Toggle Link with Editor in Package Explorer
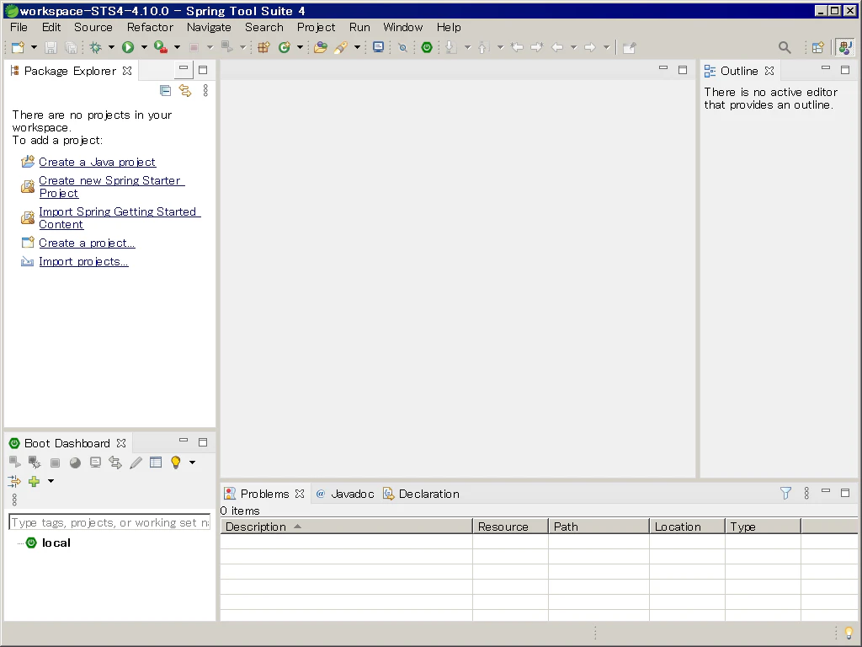The image size is (862, 647). coord(185,91)
